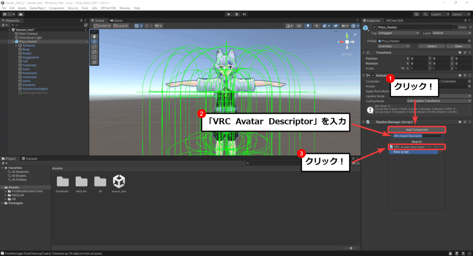Select the Move tool in Scene toolbar
This screenshot has width=473, height=256.
coord(94,42)
